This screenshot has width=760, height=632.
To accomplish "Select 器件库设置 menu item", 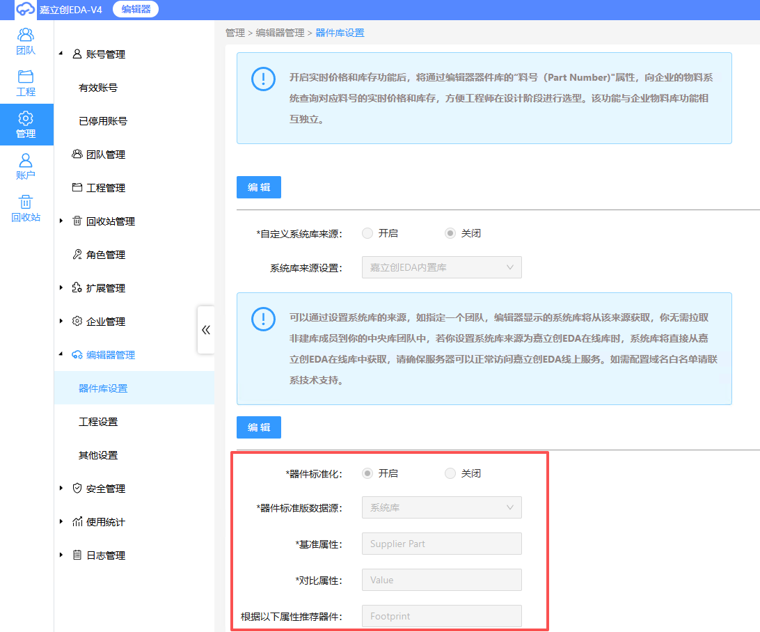I will click(x=134, y=388).
